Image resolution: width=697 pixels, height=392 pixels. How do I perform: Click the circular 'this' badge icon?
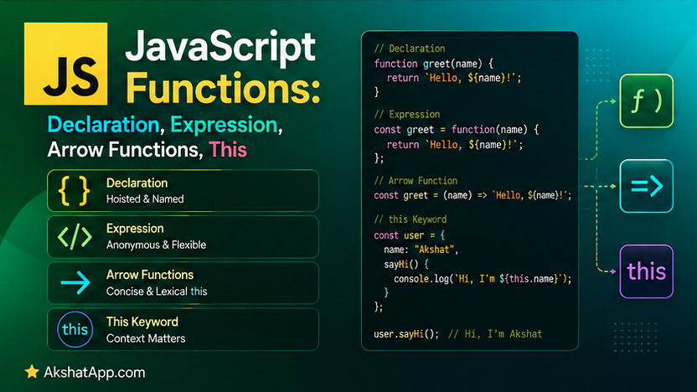75,329
